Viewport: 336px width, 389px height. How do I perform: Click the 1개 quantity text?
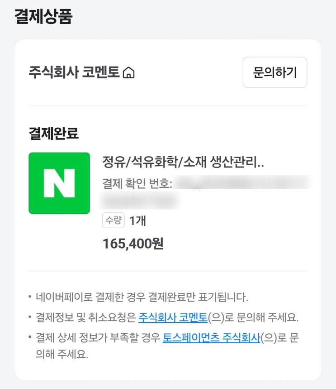[x=137, y=221]
